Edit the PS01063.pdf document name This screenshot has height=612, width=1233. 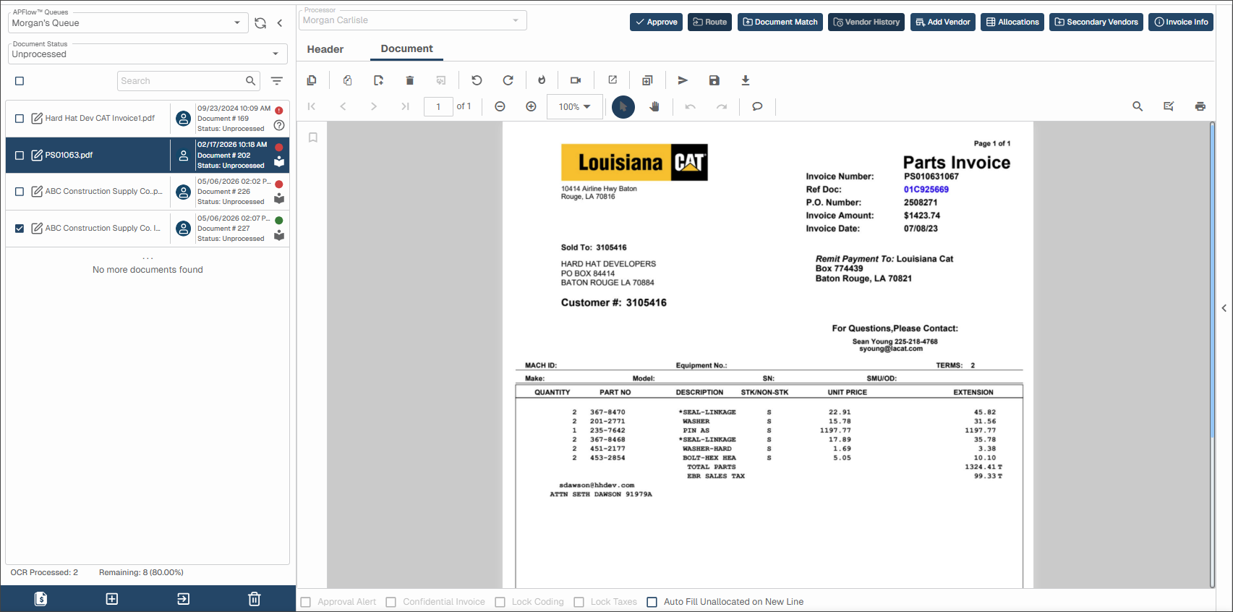pos(37,155)
